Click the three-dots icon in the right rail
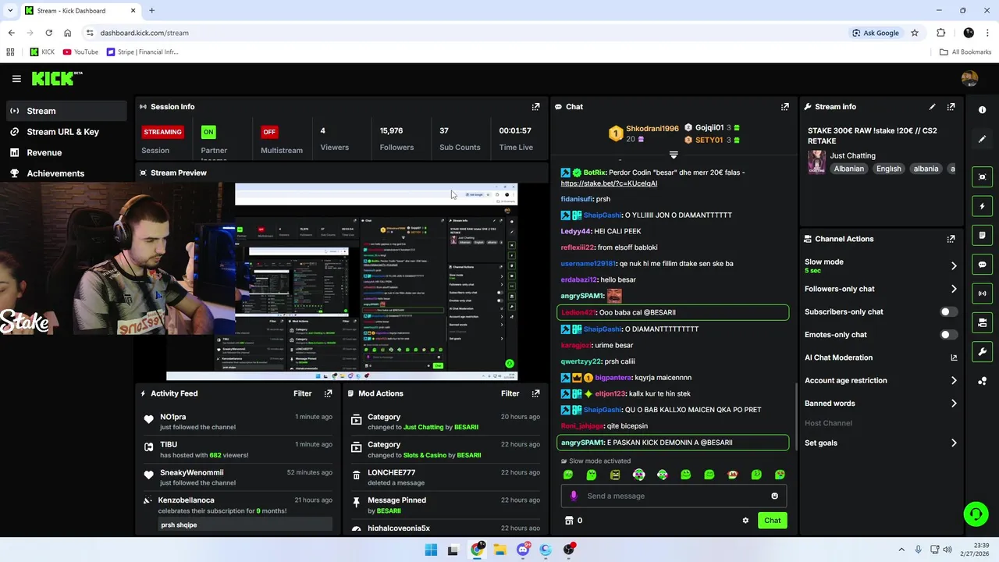 [982, 381]
